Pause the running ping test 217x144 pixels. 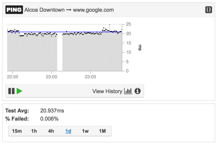[11, 91]
